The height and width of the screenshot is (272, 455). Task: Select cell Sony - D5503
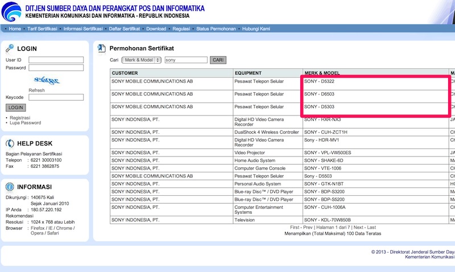click(375, 176)
